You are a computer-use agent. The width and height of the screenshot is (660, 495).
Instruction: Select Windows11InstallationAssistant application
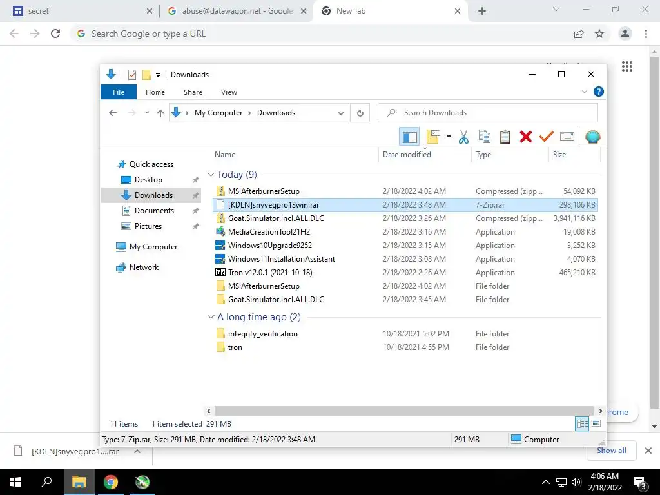pos(405,258)
